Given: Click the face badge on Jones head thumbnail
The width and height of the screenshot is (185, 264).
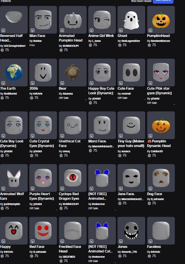Looking at the screenshot, I should pyautogui.click(x=121, y=241).
